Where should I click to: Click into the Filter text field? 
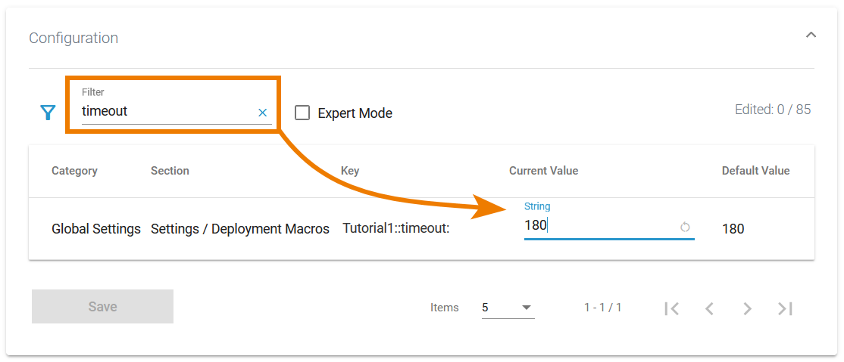(x=167, y=111)
